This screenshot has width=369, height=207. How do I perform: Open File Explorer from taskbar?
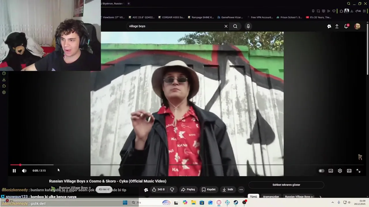(193, 202)
